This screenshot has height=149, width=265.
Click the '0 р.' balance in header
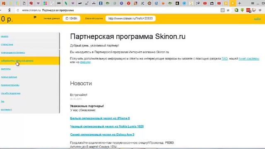[7, 19]
